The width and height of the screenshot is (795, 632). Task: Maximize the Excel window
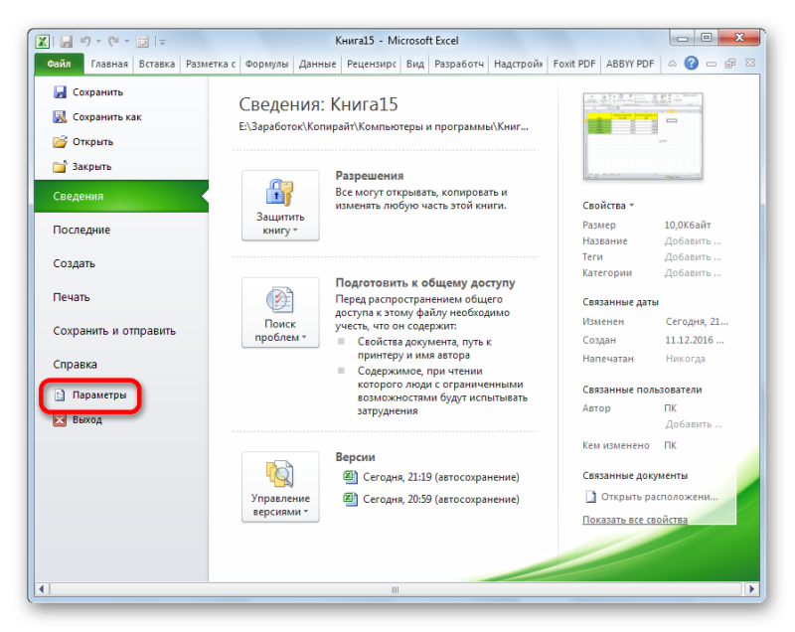(707, 38)
